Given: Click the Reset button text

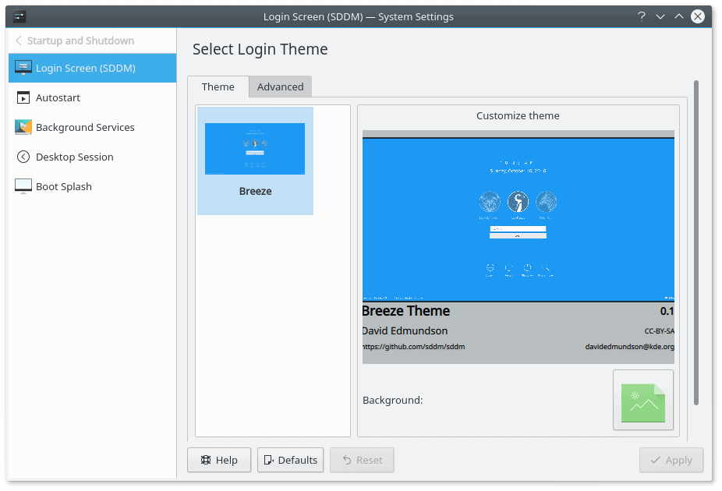Looking at the screenshot, I should pyautogui.click(x=370, y=460).
